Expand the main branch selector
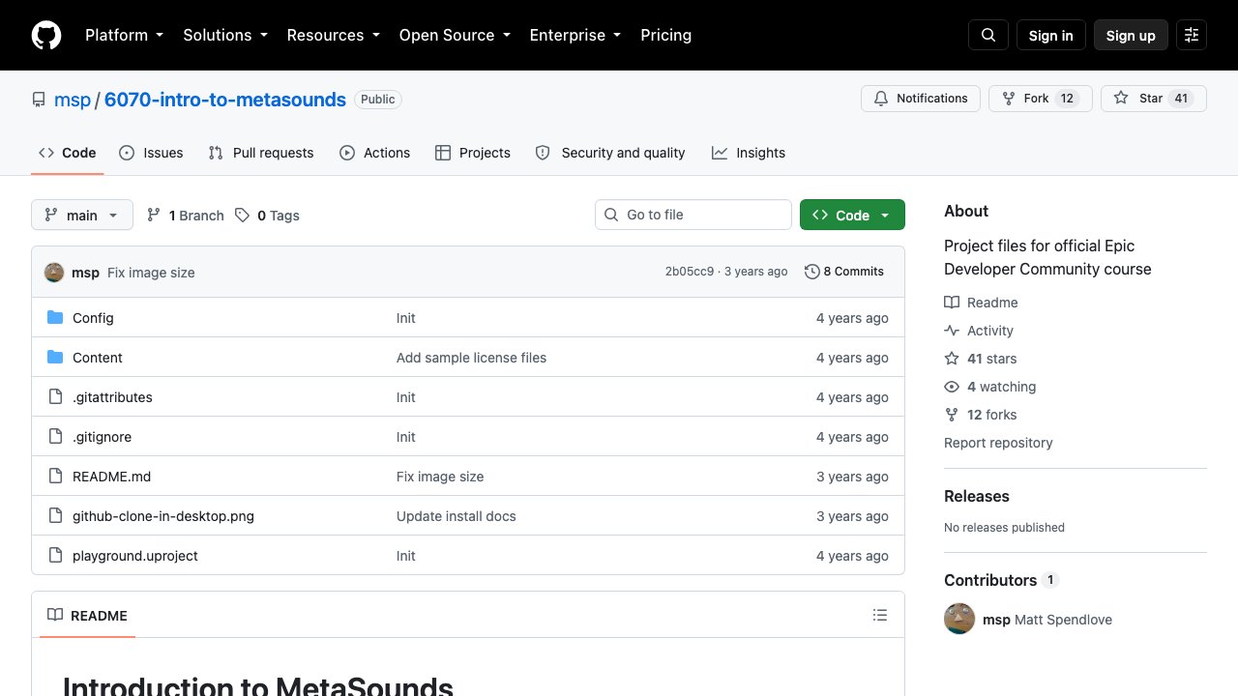This screenshot has height=696, width=1238. 82,215
